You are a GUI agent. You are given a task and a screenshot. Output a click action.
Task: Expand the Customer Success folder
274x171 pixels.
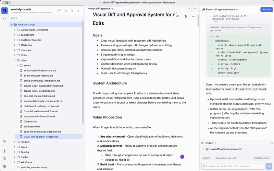15,40
